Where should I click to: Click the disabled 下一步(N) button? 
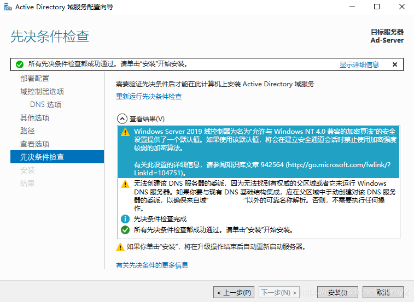coord(279,292)
